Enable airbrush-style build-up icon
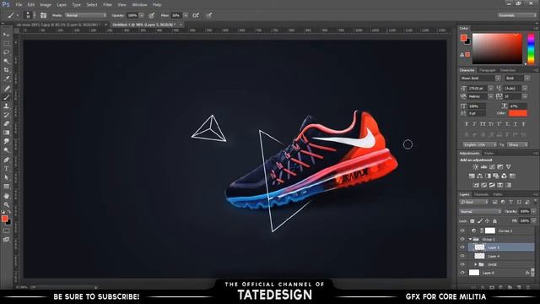The image size is (540, 304). (196, 15)
